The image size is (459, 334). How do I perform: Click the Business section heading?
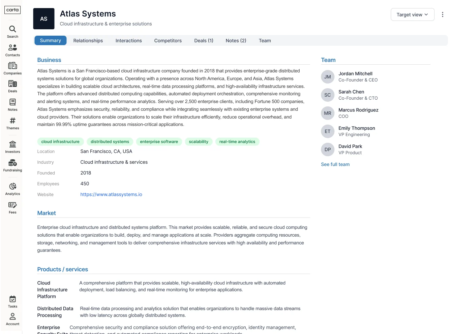tap(49, 60)
